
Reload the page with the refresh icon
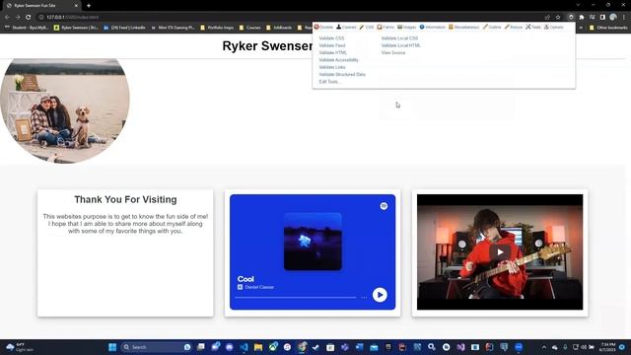click(29, 18)
